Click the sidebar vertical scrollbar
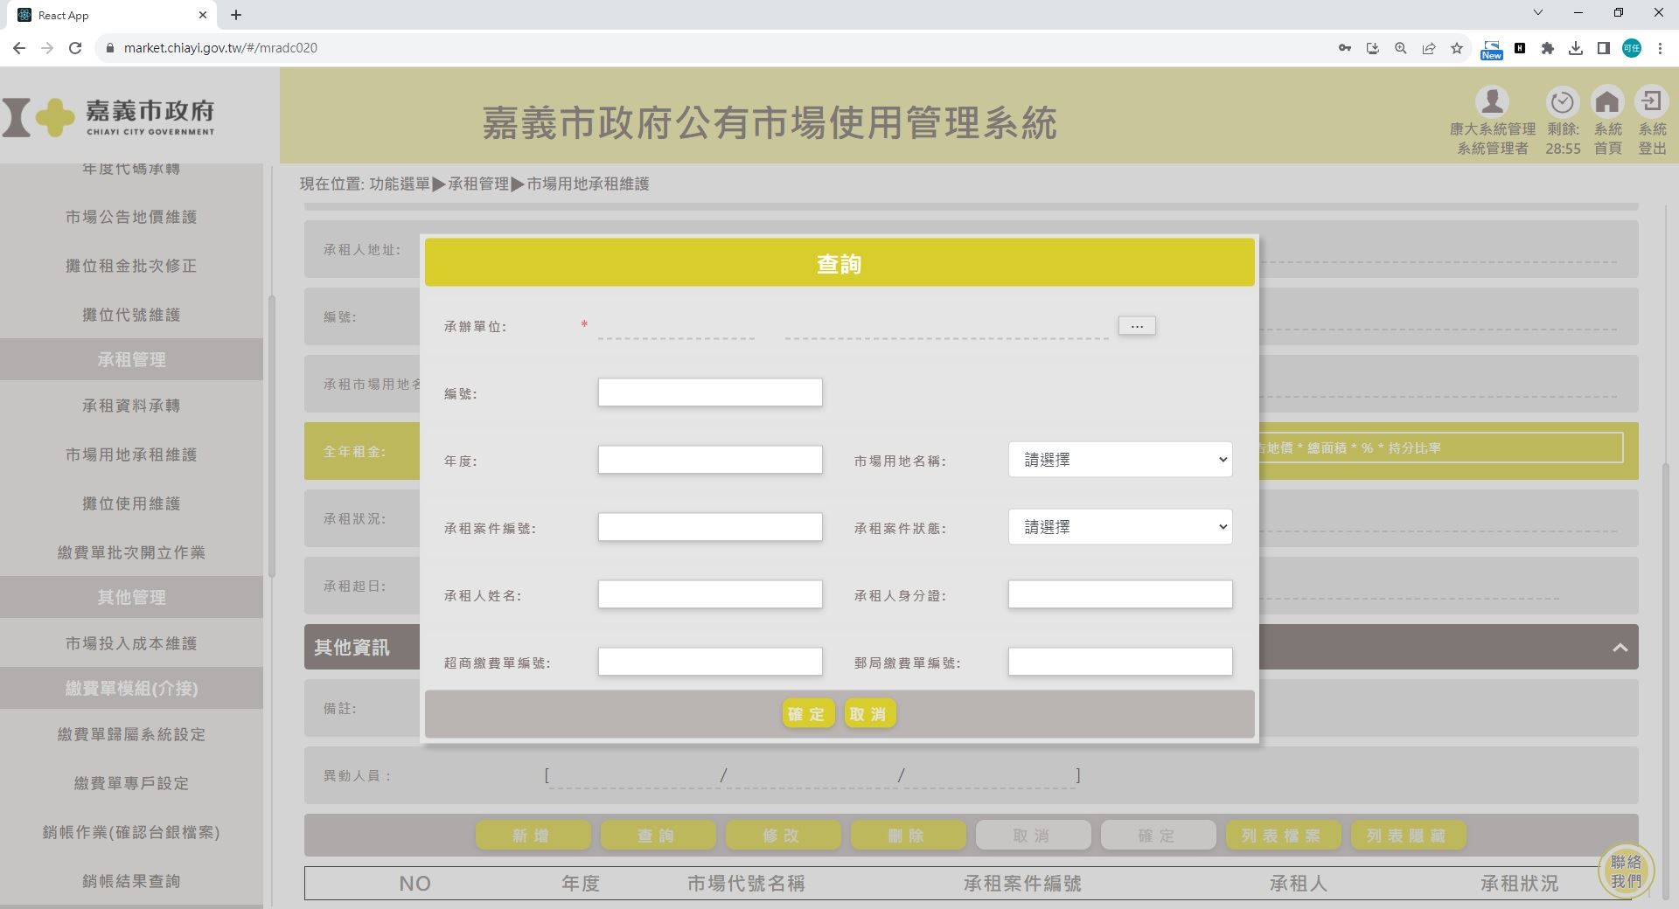This screenshot has height=909, width=1679. 271,437
